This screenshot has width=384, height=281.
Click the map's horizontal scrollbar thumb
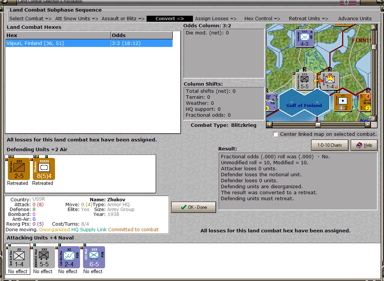click(318, 125)
